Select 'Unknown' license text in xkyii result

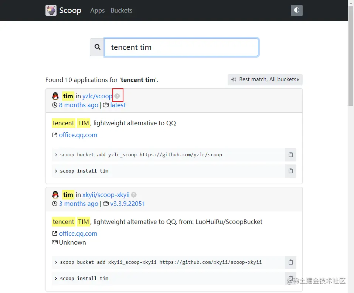(72, 242)
